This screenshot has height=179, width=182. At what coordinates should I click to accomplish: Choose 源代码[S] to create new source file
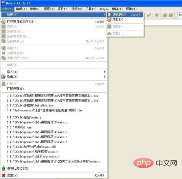(125, 15)
